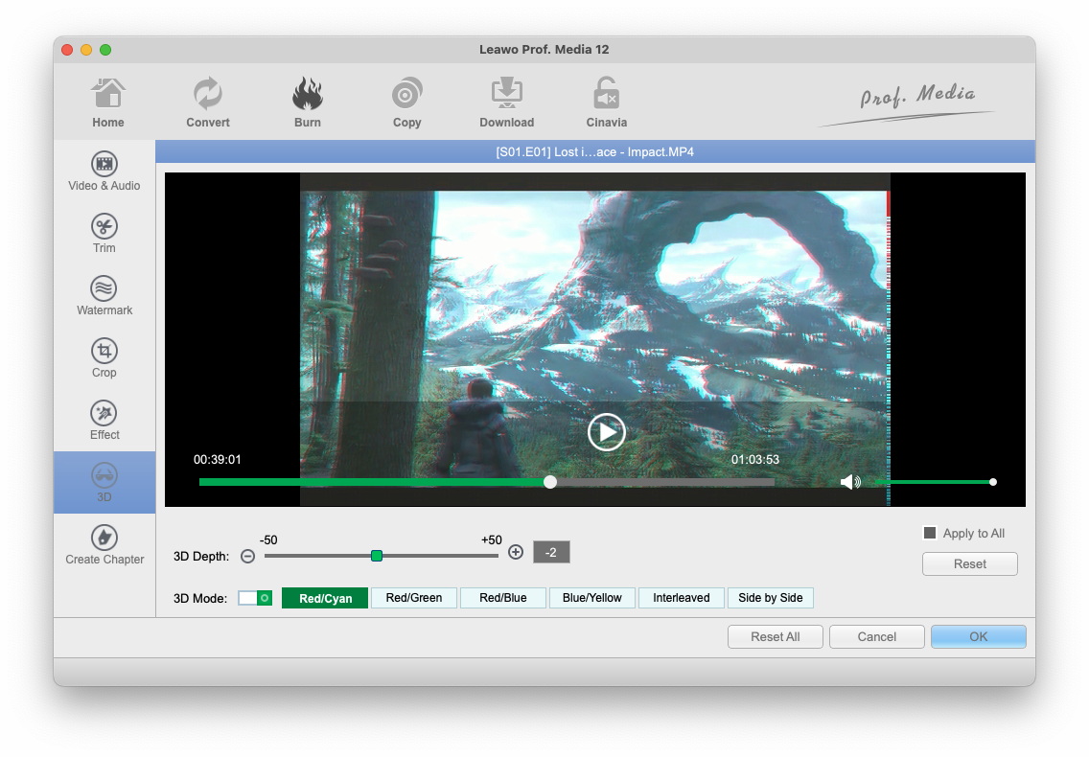
Task: Click the video playback progress bar
Action: (486, 482)
